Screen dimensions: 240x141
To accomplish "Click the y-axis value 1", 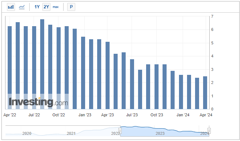I will [x=212, y=96].
